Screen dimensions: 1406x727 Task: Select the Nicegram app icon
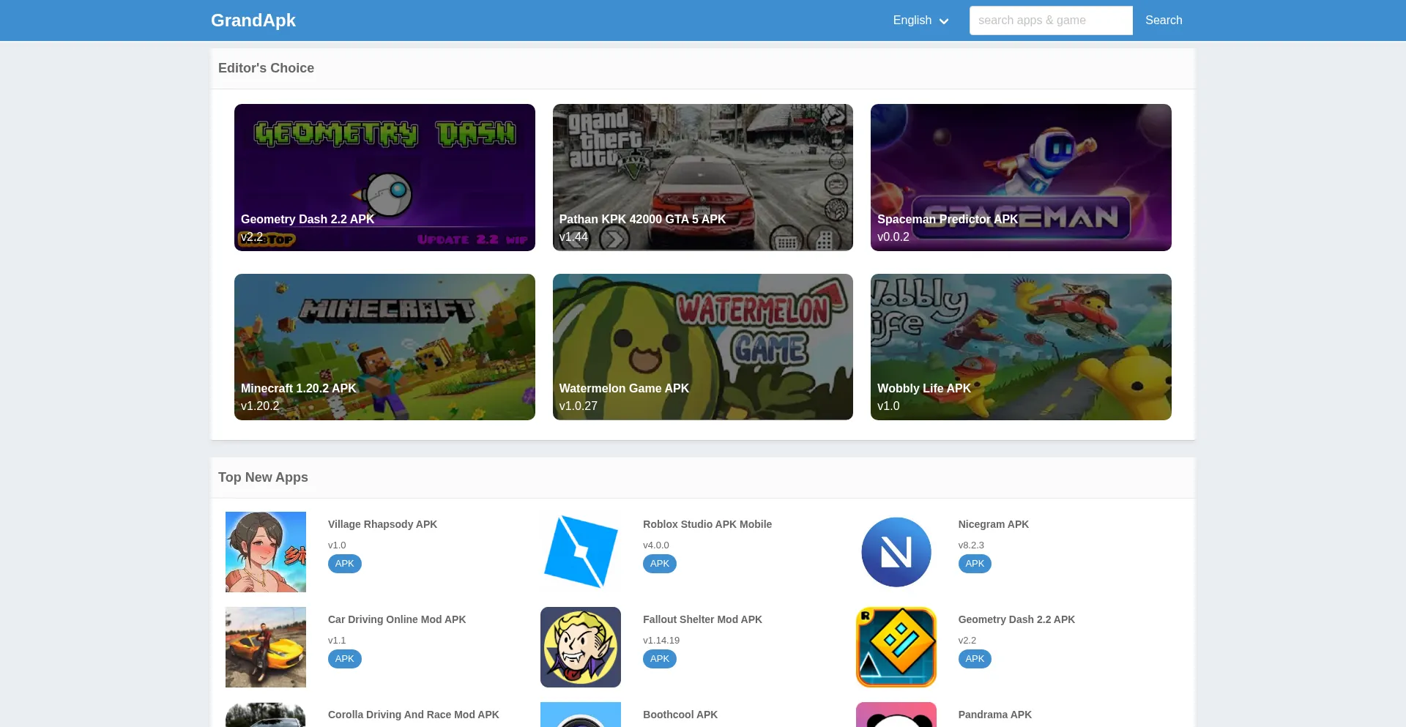pos(896,551)
